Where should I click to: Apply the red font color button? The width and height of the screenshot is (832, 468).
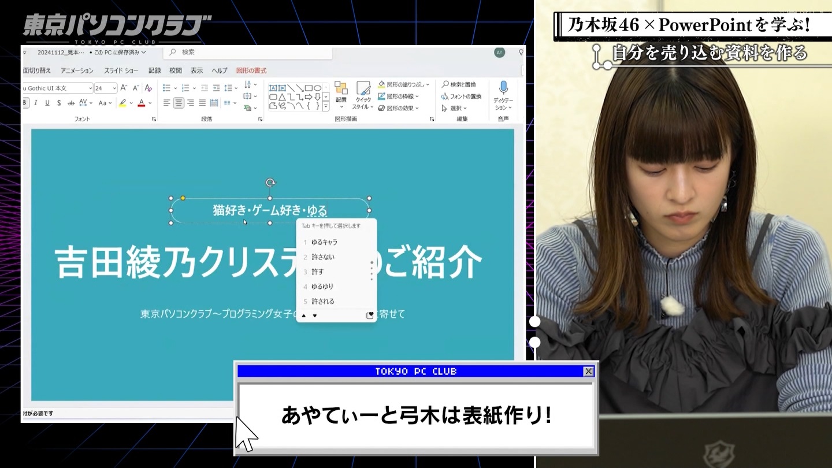coord(142,103)
